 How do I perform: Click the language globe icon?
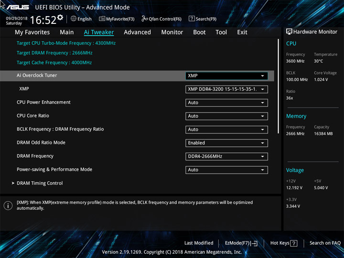74,19
